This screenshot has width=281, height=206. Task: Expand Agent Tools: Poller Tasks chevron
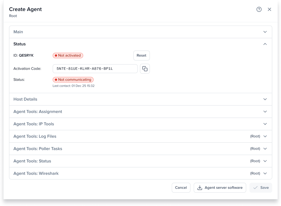[x=265, y=149]
